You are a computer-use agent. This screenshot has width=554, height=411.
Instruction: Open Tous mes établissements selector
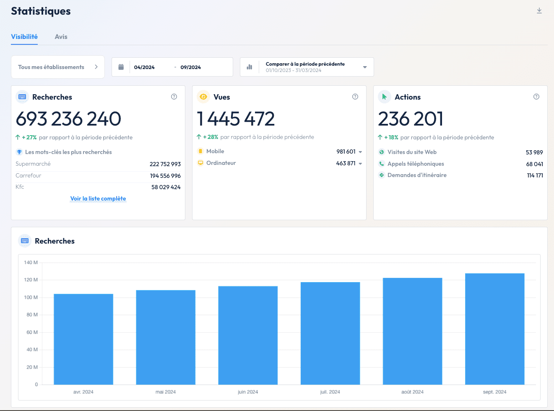(58, 67)
